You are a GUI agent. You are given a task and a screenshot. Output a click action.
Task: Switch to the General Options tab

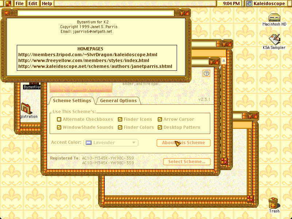pyautogui.click(x=118, y=101)
